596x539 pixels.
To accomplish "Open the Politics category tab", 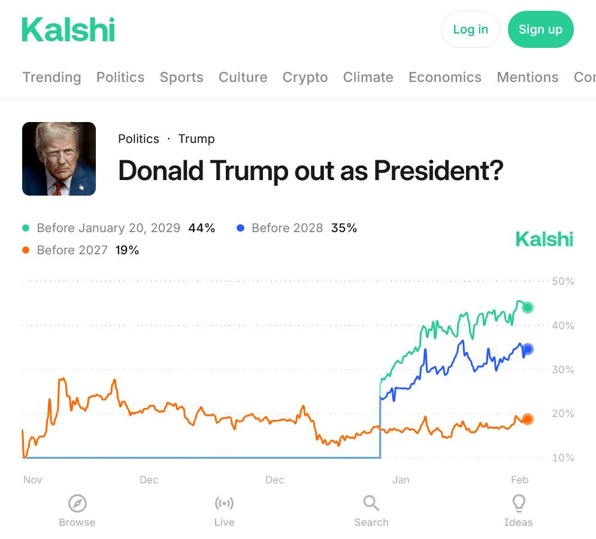I will 120,77.
